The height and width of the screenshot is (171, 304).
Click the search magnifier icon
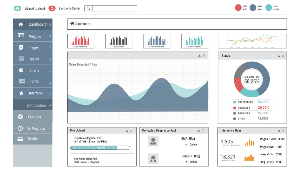tap(88, 8)
